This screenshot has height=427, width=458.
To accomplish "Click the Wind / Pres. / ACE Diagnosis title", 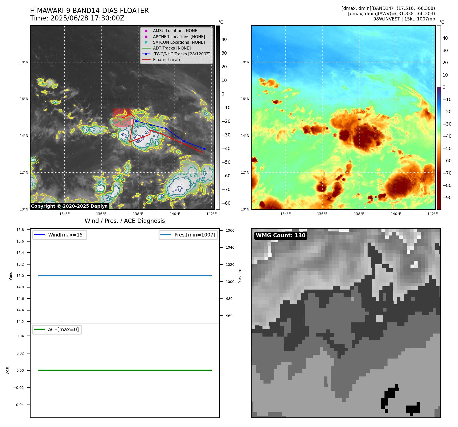I will click(x=125, y=221).
